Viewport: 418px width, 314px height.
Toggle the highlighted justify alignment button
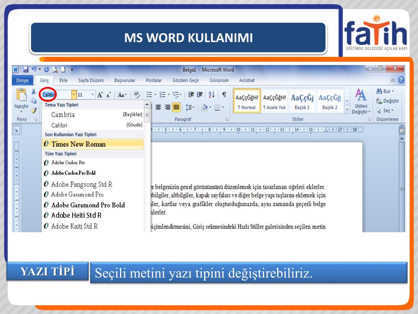coord(176,108)
